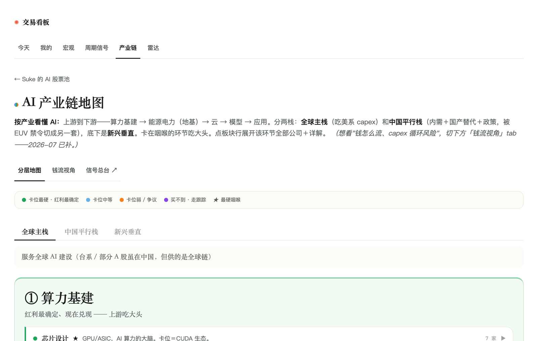
Task: Click the colored dot icon before AI 产业链地图
Action: (16, 105)
